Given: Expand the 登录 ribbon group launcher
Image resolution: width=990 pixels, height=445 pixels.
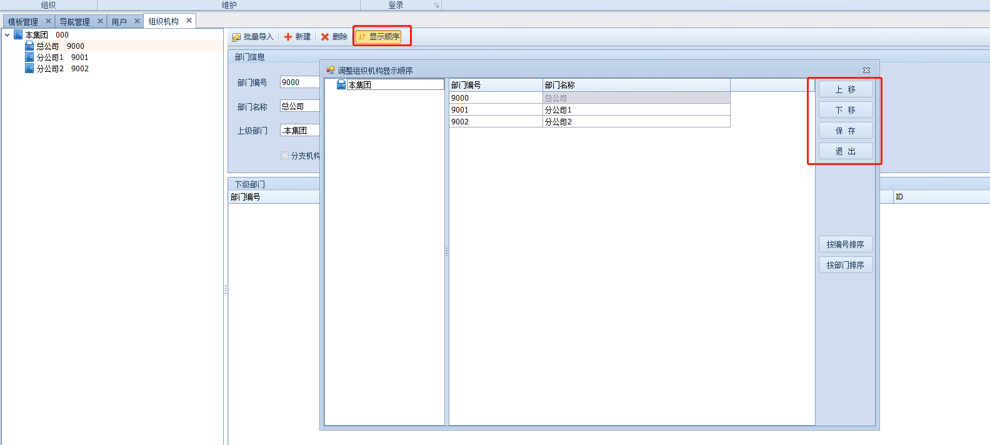Looking at the screenshot, I should tap(436, 6).
